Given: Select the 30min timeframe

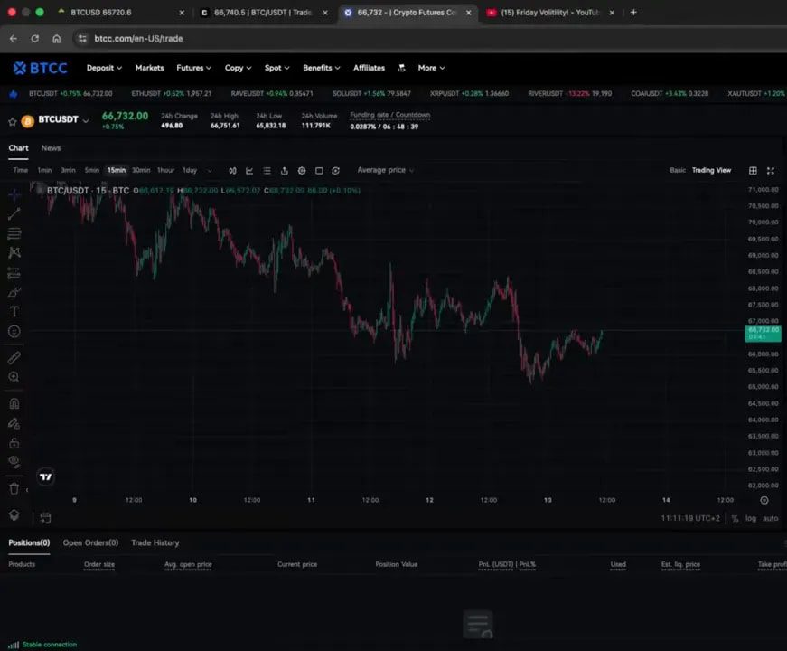Looking at the screenshot, I should (141, 170).
